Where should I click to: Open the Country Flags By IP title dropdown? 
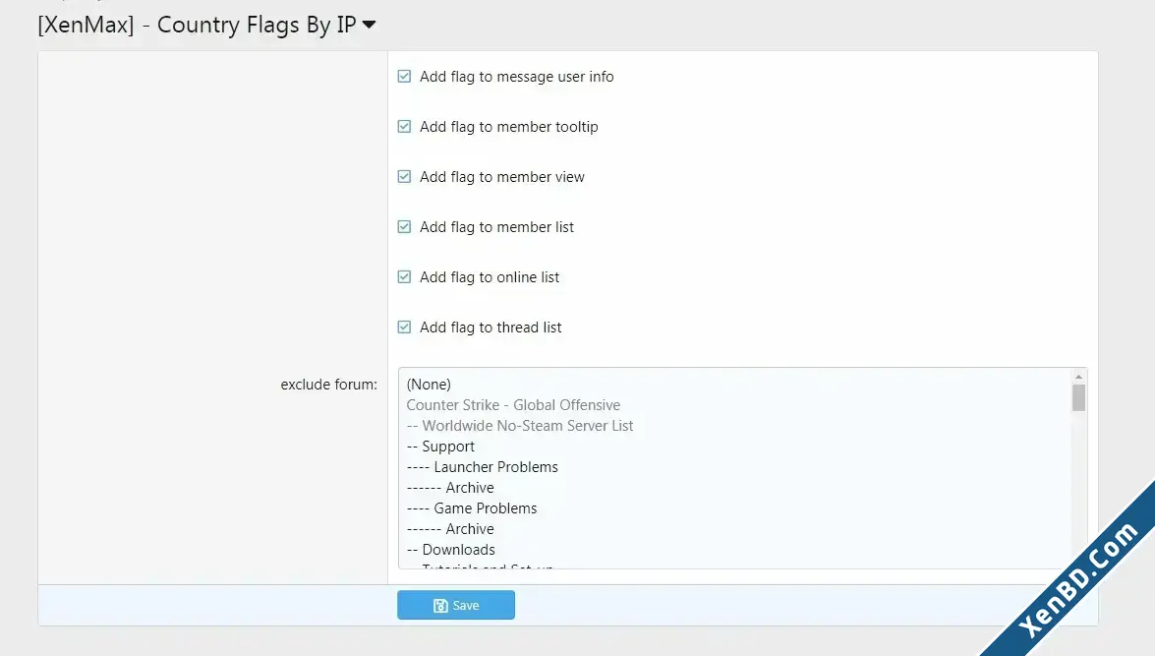point(369,25)
